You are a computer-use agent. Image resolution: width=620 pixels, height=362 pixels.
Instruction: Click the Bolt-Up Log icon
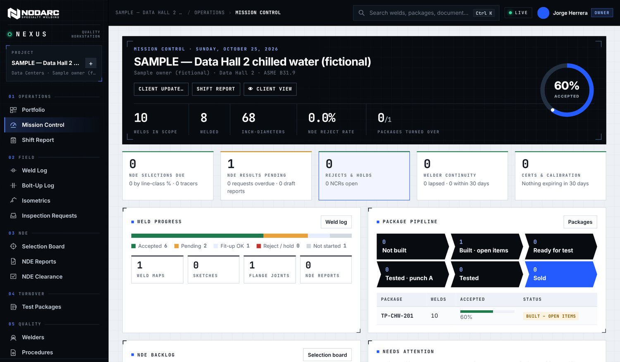click(13, 186)
